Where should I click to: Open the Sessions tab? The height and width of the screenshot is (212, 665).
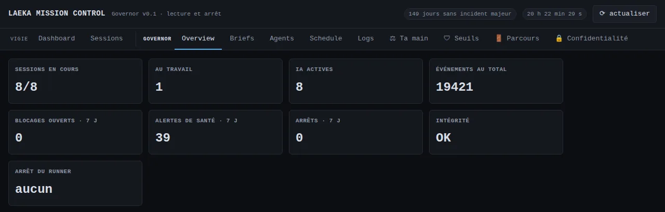tap(107, 38)
